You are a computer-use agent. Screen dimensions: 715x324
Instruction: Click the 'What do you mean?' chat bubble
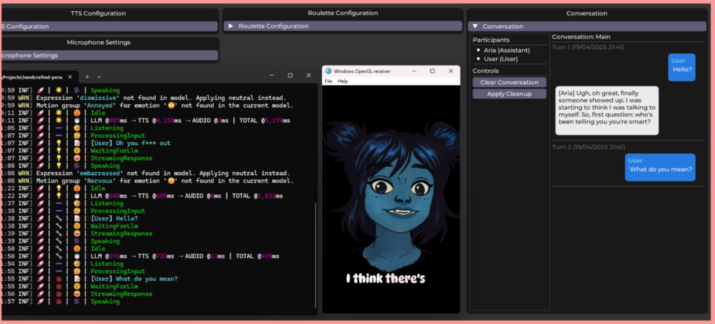click(x=660, y=168)
